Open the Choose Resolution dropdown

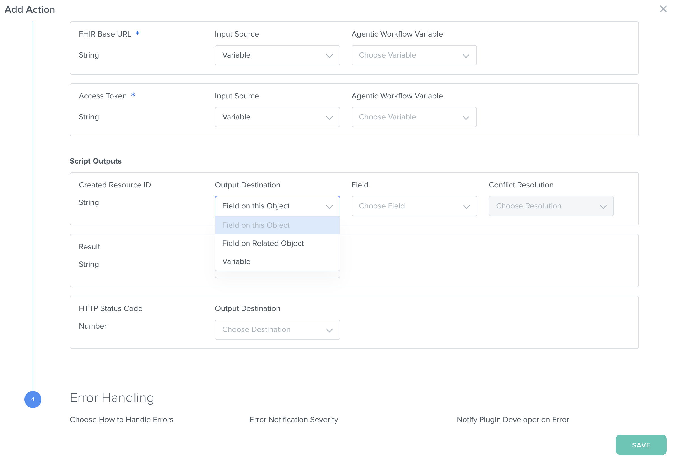551,206
